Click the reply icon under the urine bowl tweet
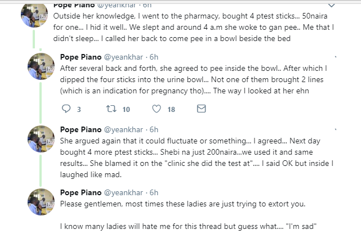The height and width of the screenshot is (234, 361). pyautogui.click(x=66, y=109)
